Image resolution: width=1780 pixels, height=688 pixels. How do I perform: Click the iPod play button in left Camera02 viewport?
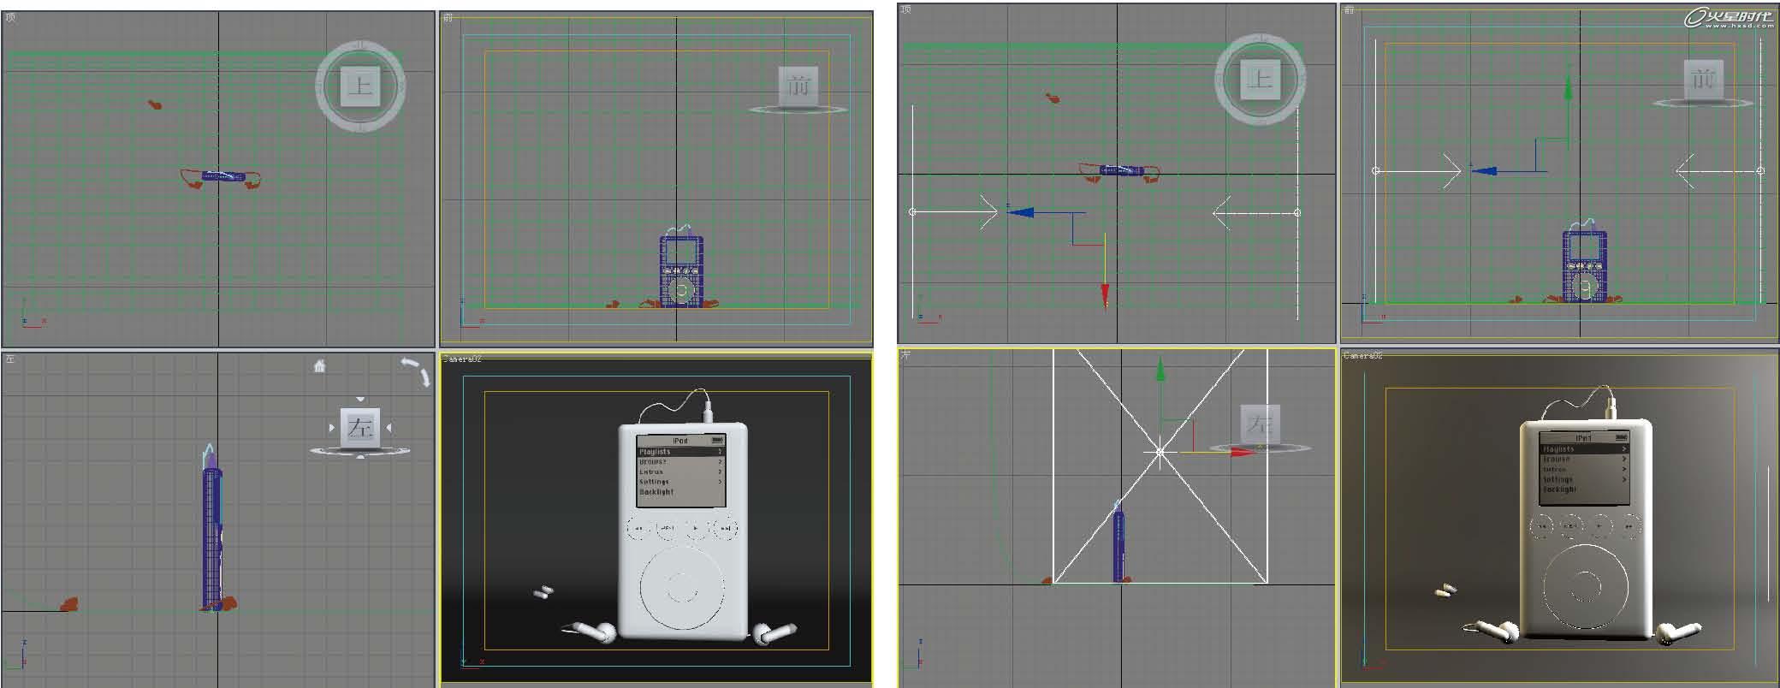[696, 529]
